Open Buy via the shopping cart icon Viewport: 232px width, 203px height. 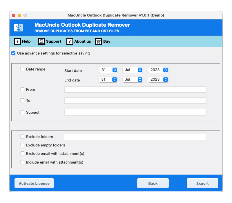coord(98,41)
